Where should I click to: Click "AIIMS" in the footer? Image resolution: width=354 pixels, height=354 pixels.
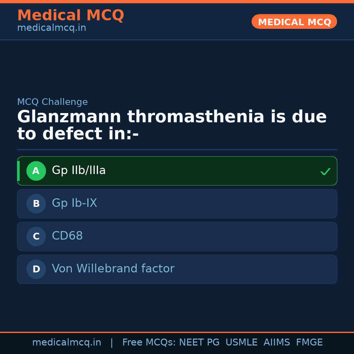pyautogui.click(x=277, y=343)
